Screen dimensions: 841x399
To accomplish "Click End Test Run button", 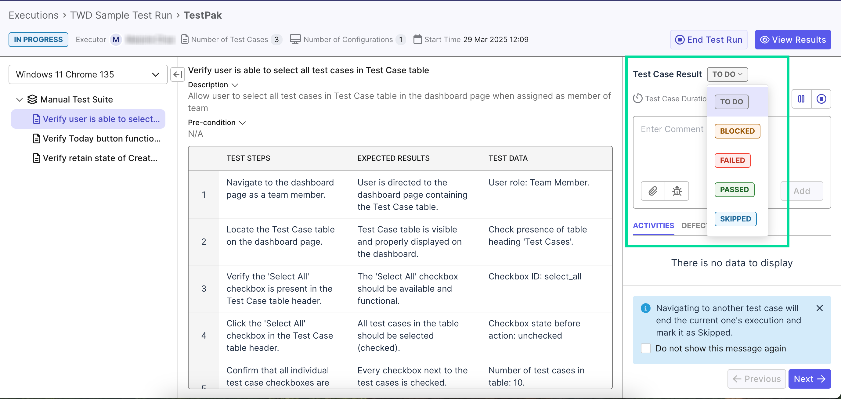I will pos(709,40).
